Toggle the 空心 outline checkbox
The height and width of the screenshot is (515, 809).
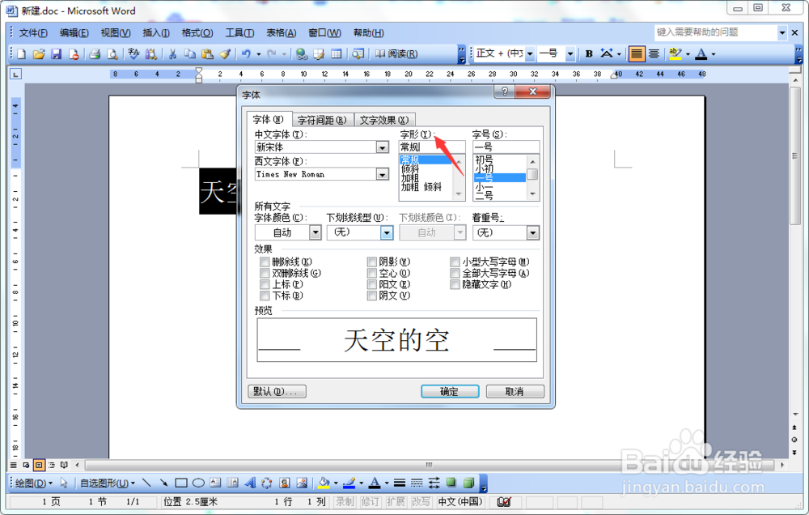pyautogui.click(x=372, y=273)
